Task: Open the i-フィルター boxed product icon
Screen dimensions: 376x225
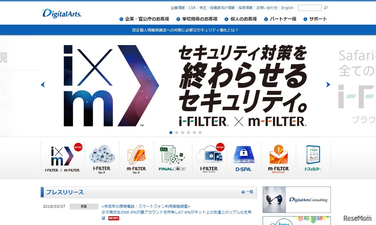Action: (x=313, y=158)
